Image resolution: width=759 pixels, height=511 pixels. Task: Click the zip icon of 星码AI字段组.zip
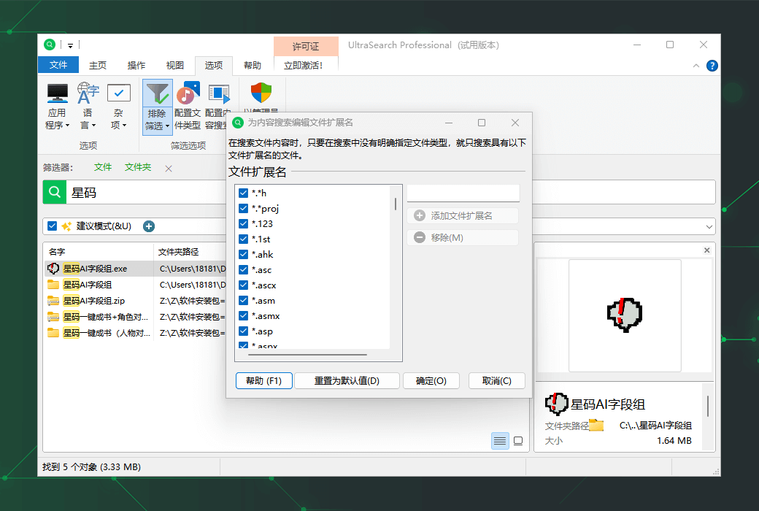pyautogui.click(x=53, y=301)
